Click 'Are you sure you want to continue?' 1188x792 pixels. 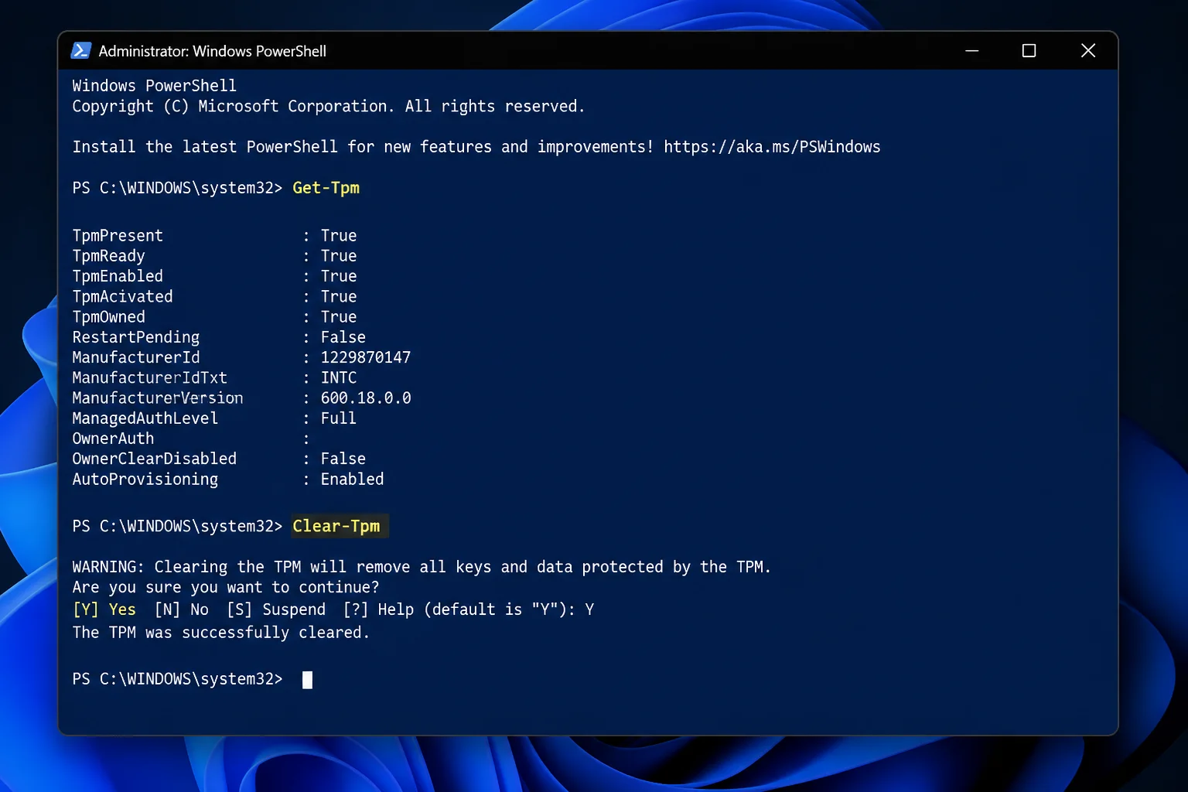click(x=226, y=588)
